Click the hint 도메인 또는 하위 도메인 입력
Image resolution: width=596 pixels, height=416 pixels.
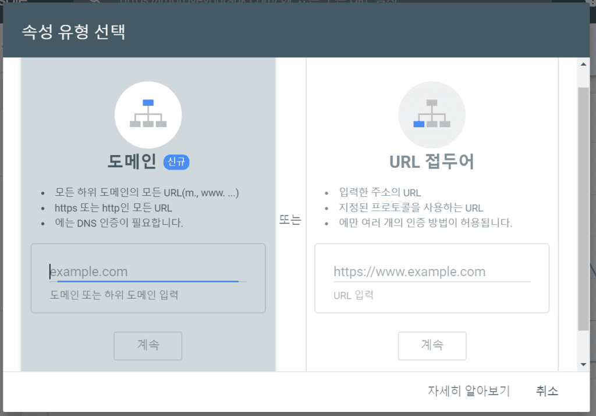coord(114,295)
